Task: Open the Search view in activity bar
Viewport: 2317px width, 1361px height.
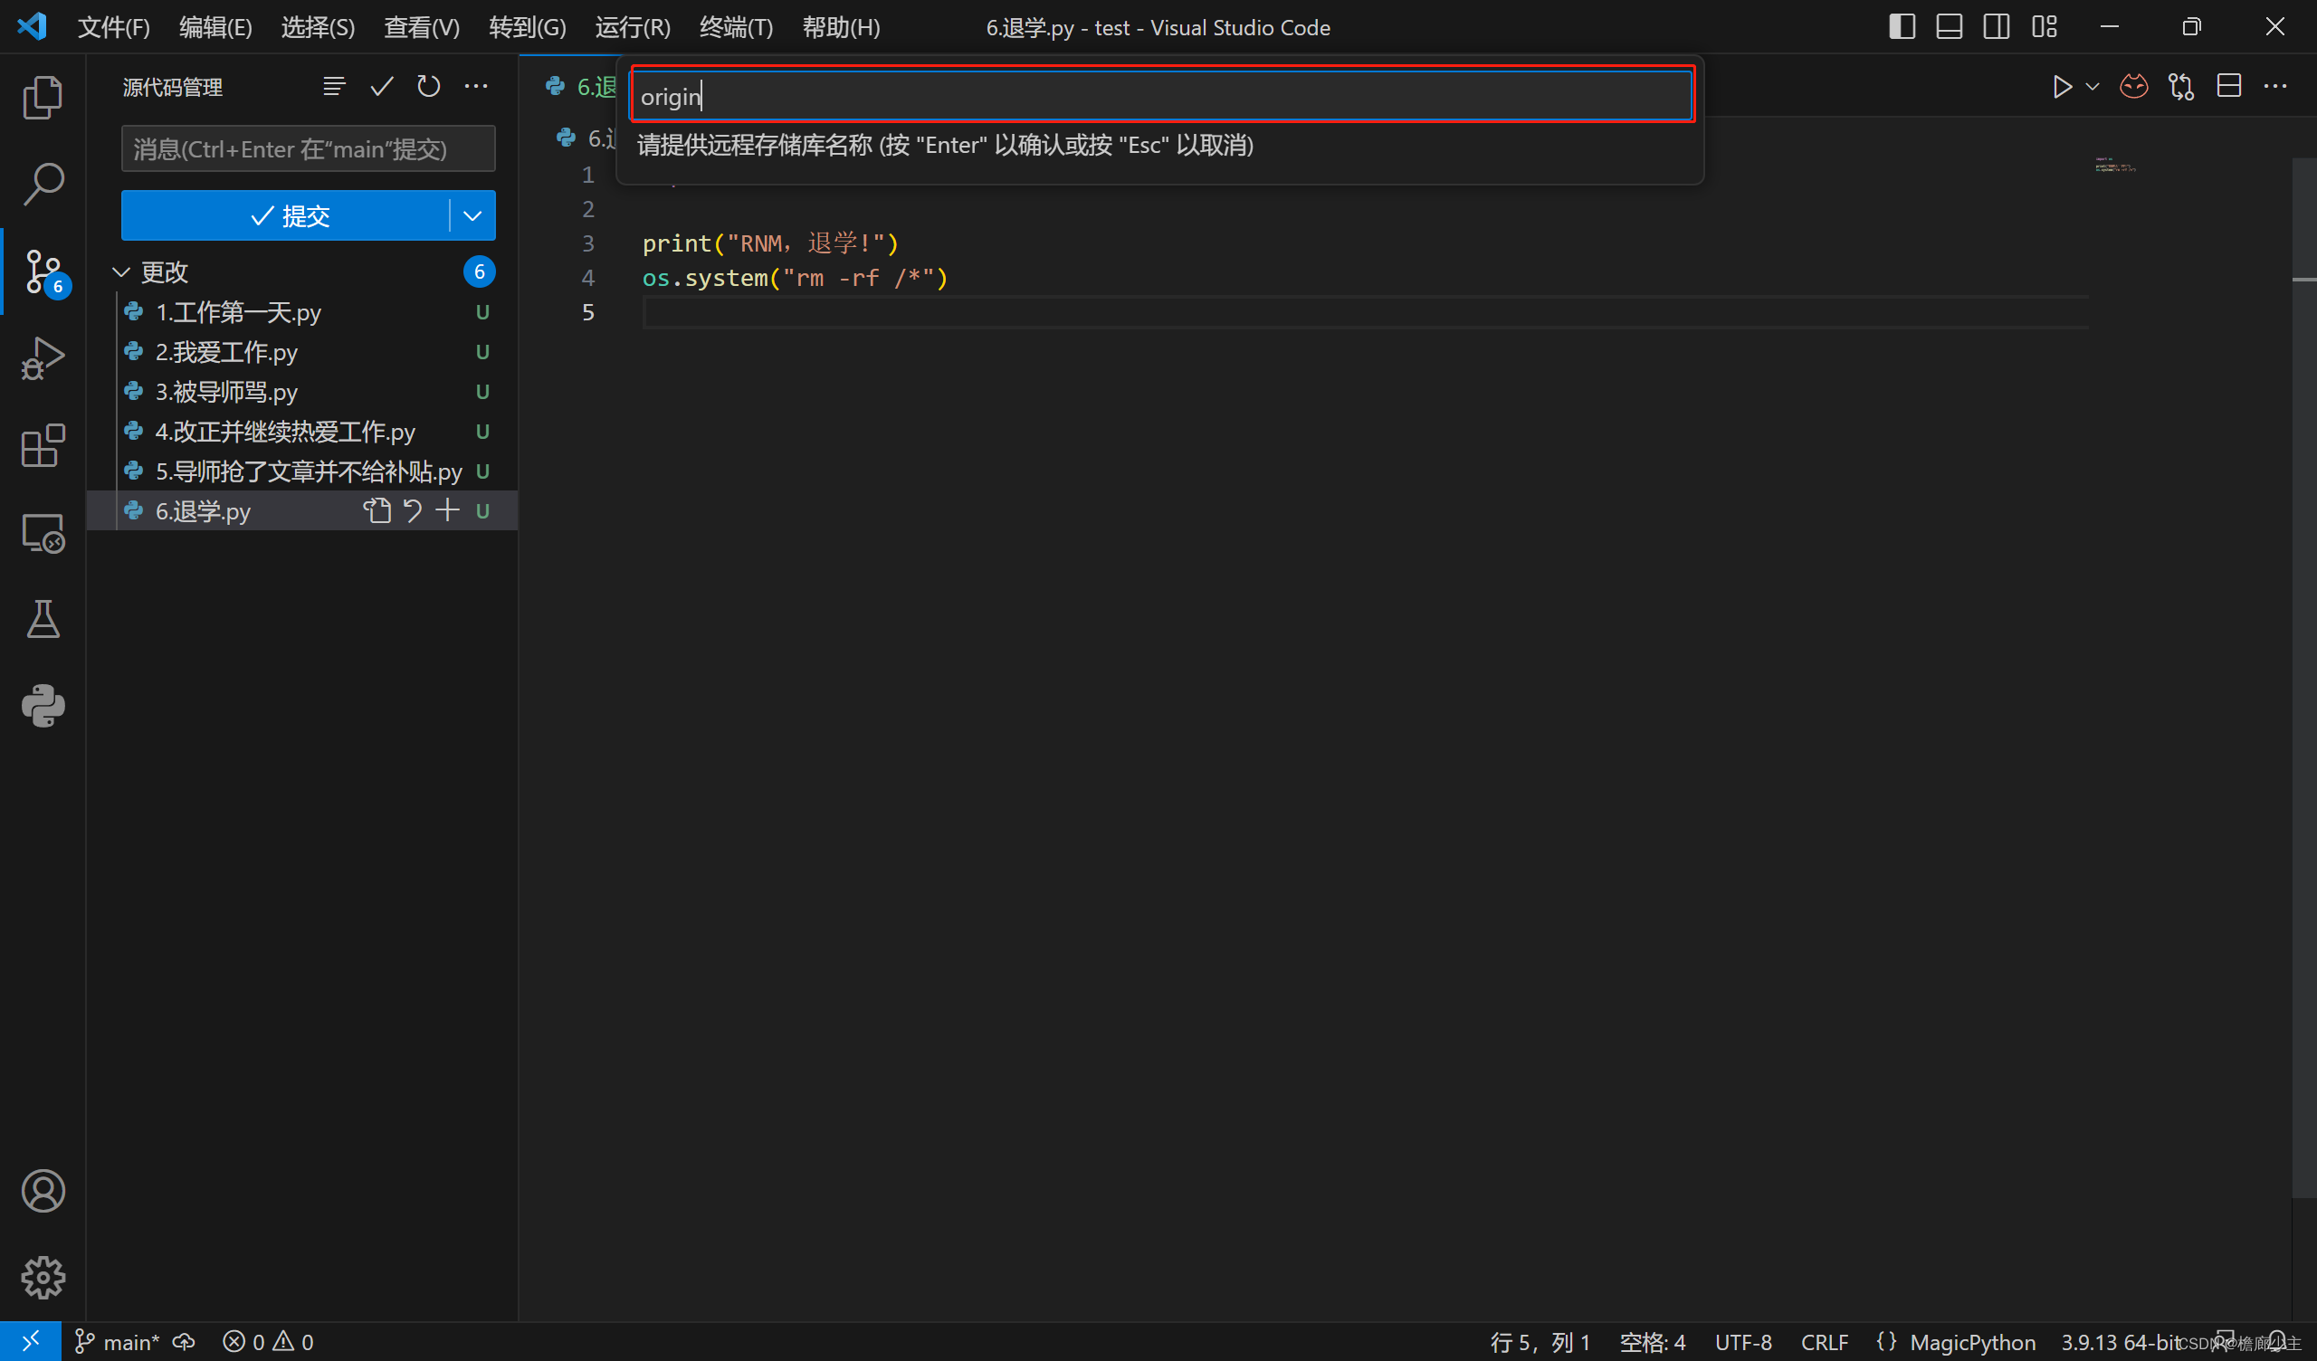Action: pos(43,184)
